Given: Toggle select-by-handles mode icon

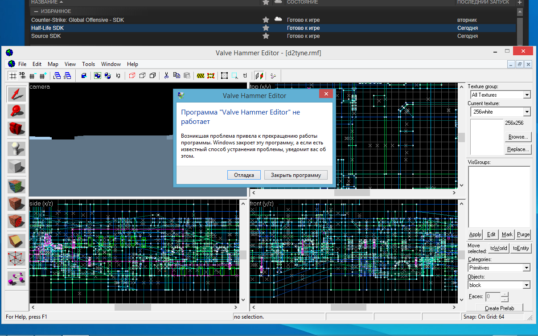Looking at the screenshot, I should coord(225,75).
